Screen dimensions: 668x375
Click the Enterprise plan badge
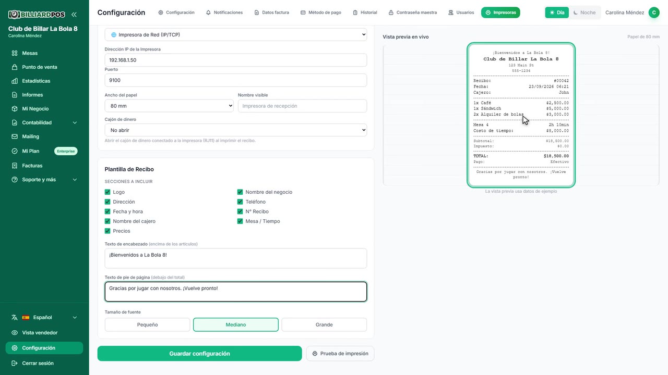tap(66, 151)
